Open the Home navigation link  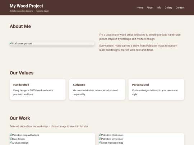pos(140,8)
